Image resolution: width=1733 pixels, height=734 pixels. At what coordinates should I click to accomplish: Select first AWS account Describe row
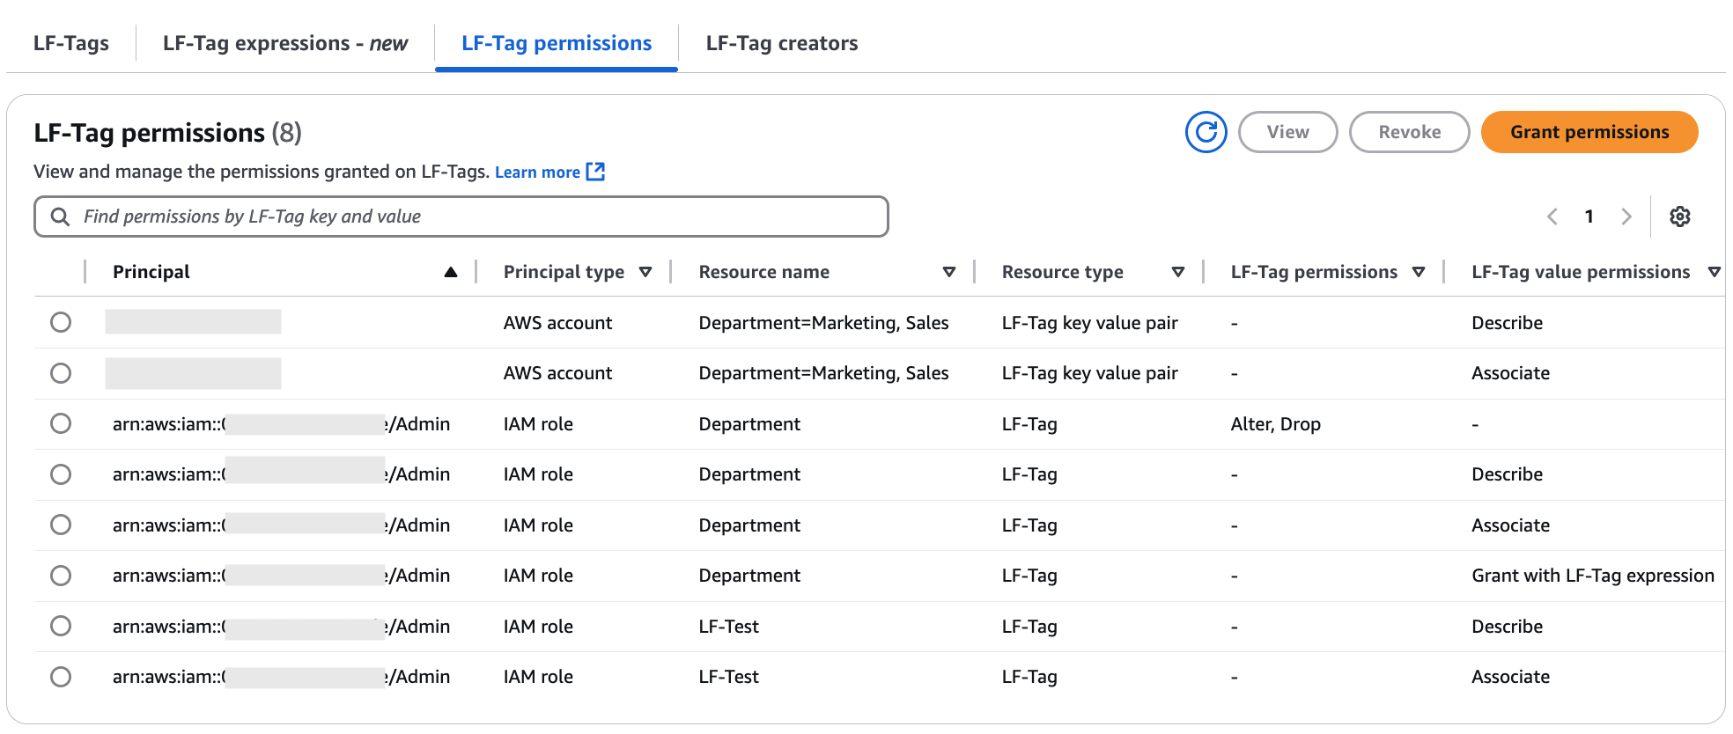61,322
